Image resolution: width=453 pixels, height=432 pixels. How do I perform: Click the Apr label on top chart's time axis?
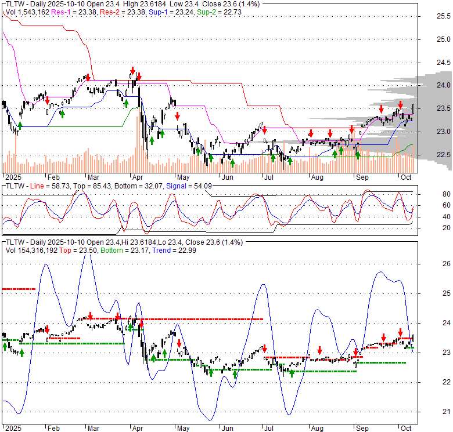click(x=138, y=177)
